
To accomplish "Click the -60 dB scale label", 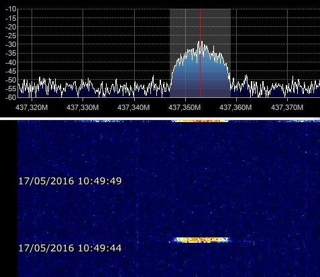I will tap(11, 97).
